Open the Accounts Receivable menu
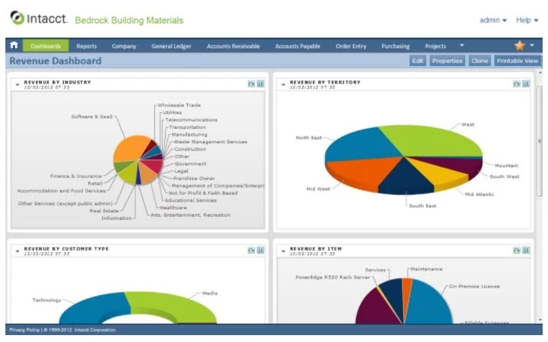The image size is (548, 342). [233, 46]
